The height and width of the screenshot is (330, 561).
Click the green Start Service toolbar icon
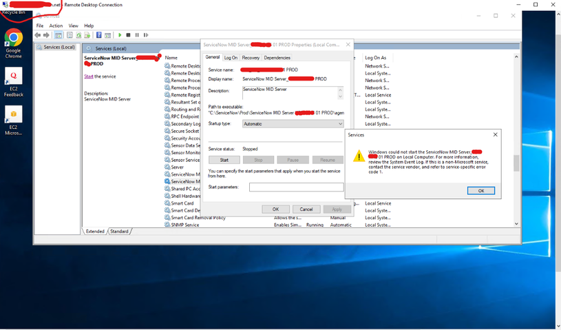point(120,35)
